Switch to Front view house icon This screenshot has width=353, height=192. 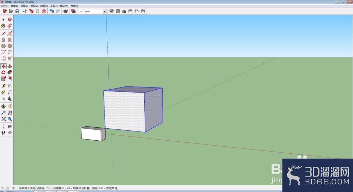124,11
